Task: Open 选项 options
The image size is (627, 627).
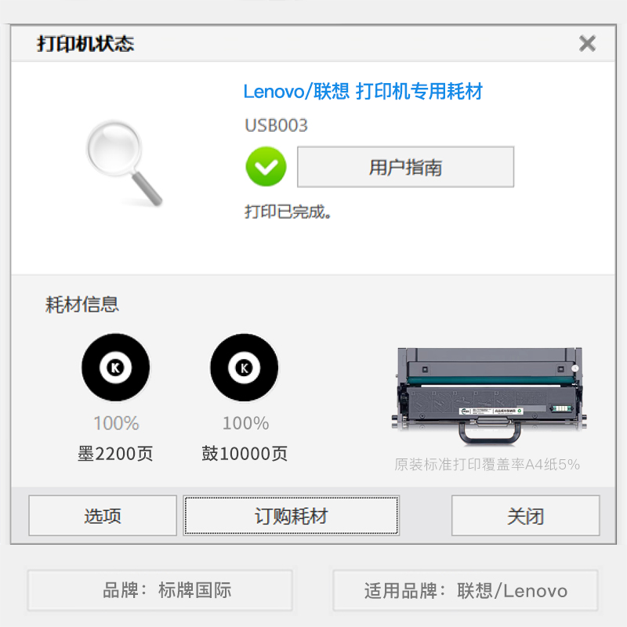Action: tap(103, 516)
